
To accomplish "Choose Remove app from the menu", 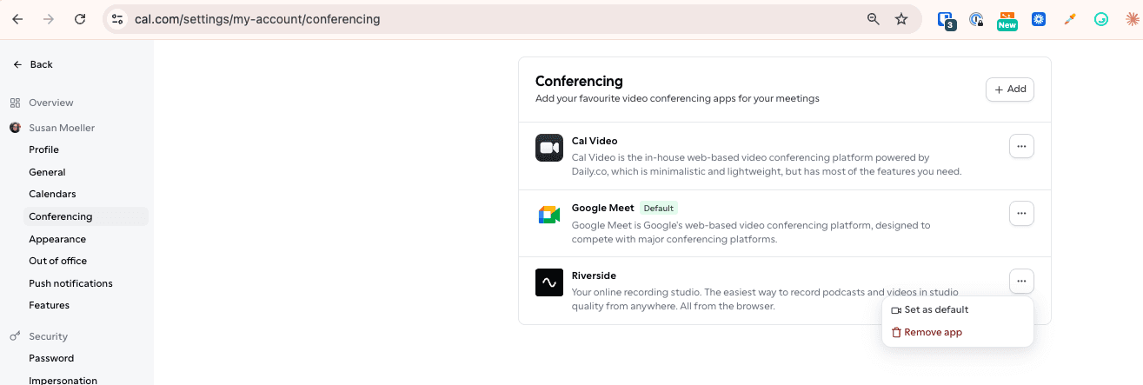I will 933,332.
